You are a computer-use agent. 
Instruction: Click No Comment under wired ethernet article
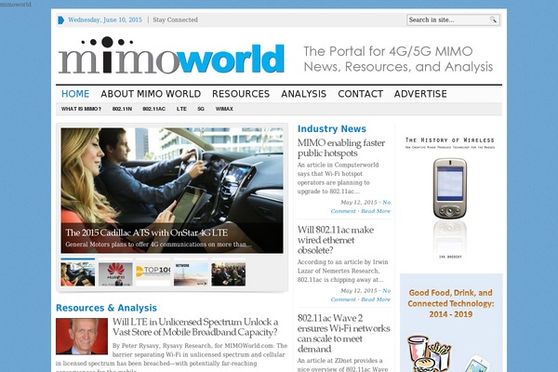(361, 295)
